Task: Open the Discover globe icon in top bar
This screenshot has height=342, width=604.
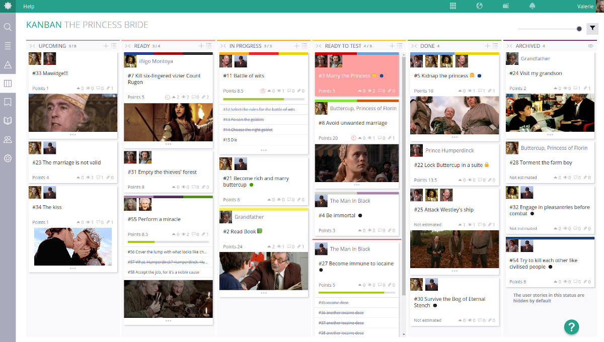Action: click(480, 6)
